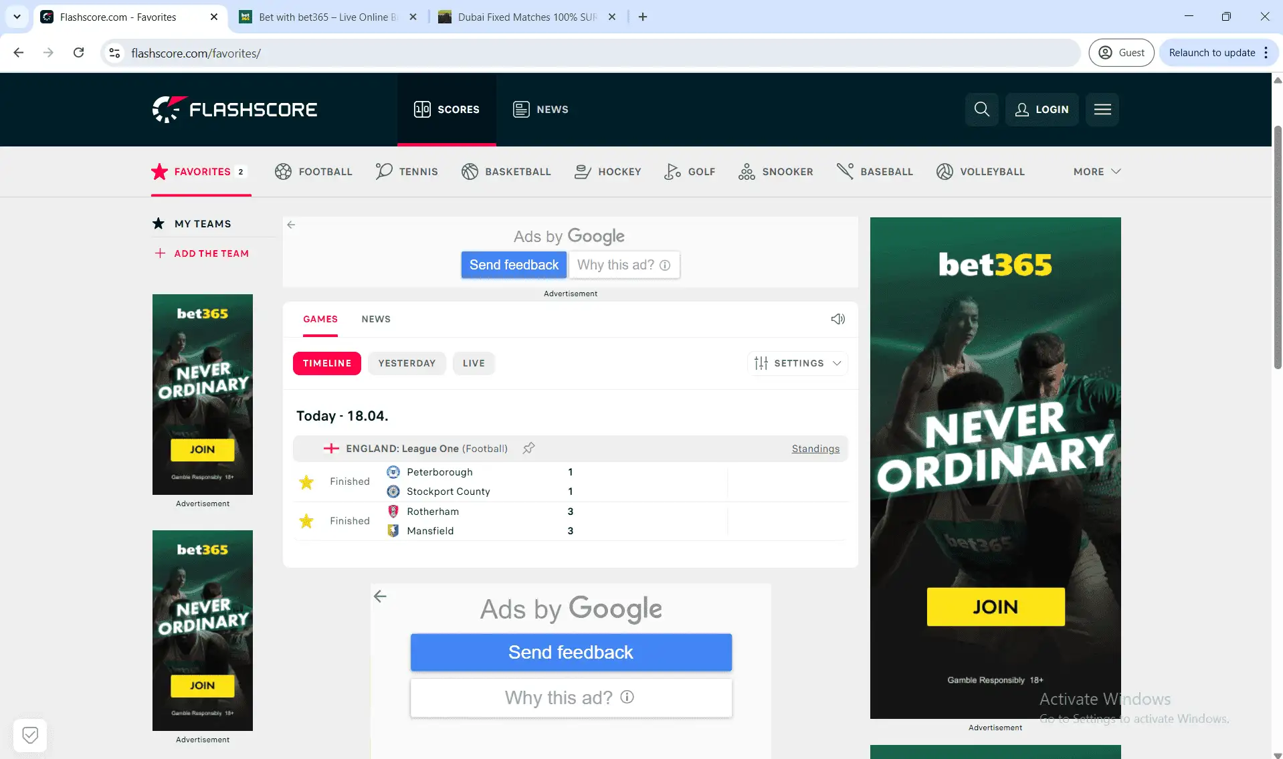
Task: Open the Settings filter dropdown
Action: point(797,363)
